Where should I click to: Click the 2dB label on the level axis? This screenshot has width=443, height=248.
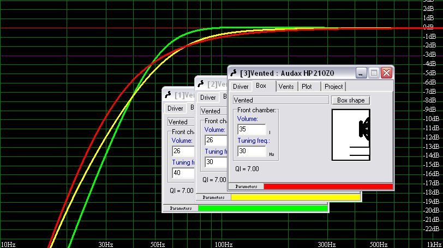428,9
